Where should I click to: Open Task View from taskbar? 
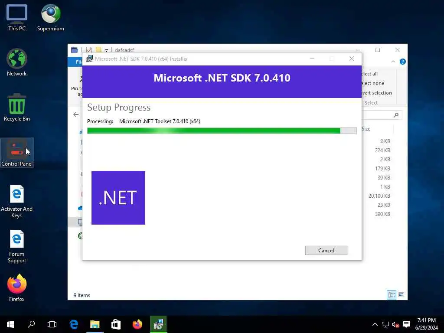(x=52, y=324)
